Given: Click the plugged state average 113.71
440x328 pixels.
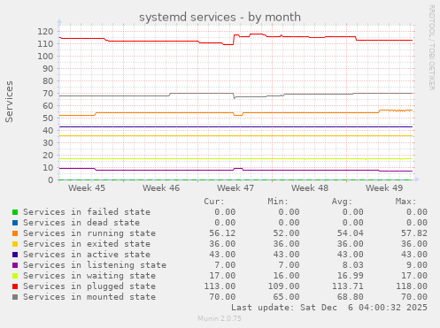Looking at the screenshot, I should [x=348, y=286].
